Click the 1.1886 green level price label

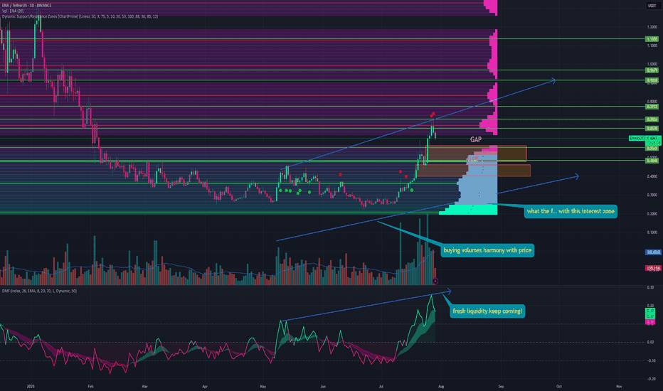tap(652, 39)
